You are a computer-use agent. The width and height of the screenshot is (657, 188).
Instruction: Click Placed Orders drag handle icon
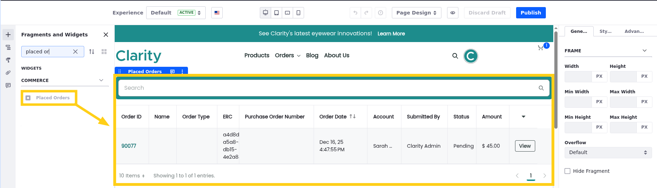pyautogui.click(x=120, y=71)
